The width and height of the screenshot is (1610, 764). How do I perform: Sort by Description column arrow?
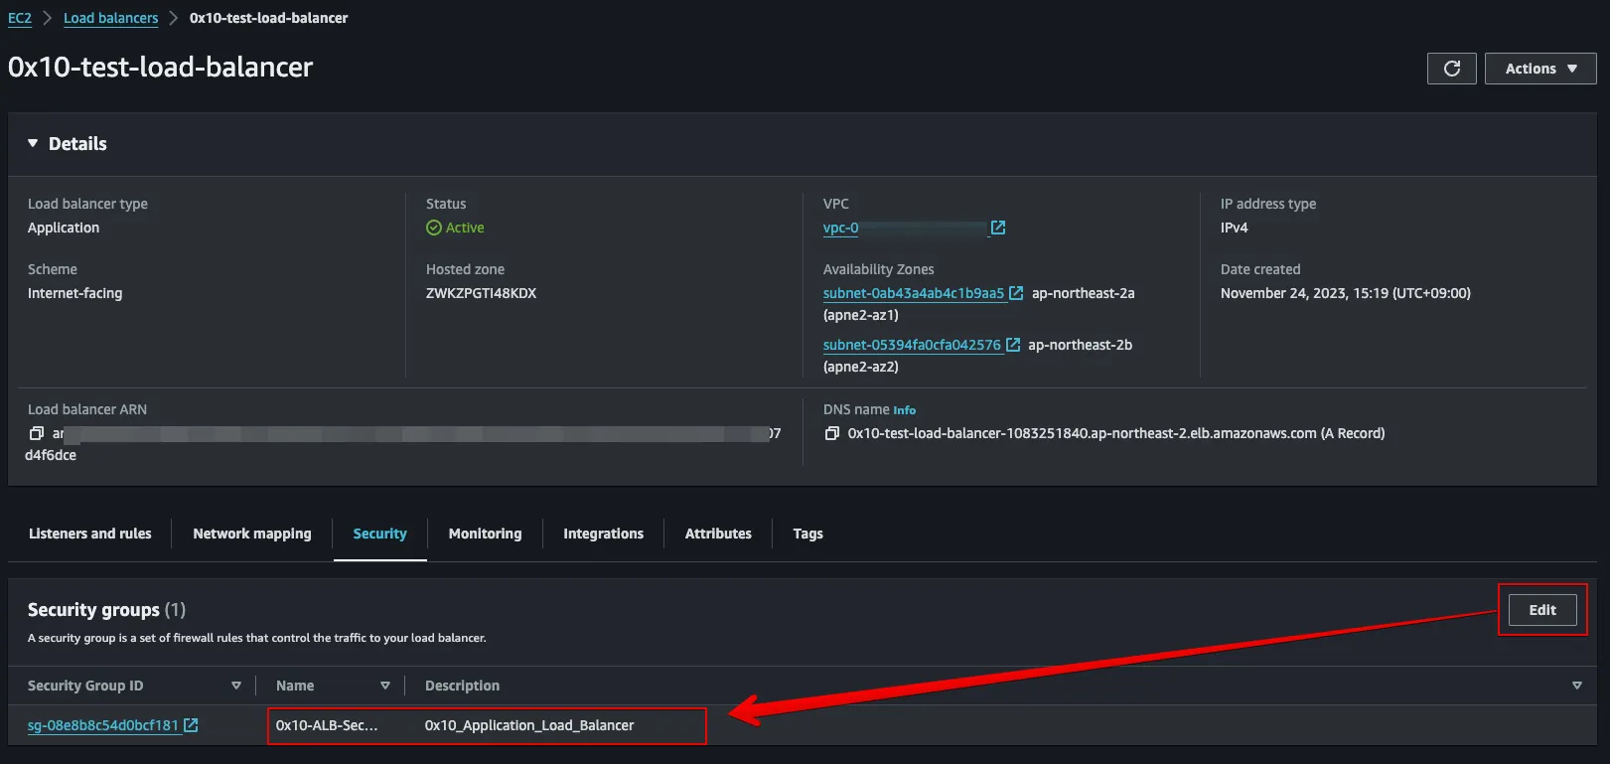pos(1576,686)
